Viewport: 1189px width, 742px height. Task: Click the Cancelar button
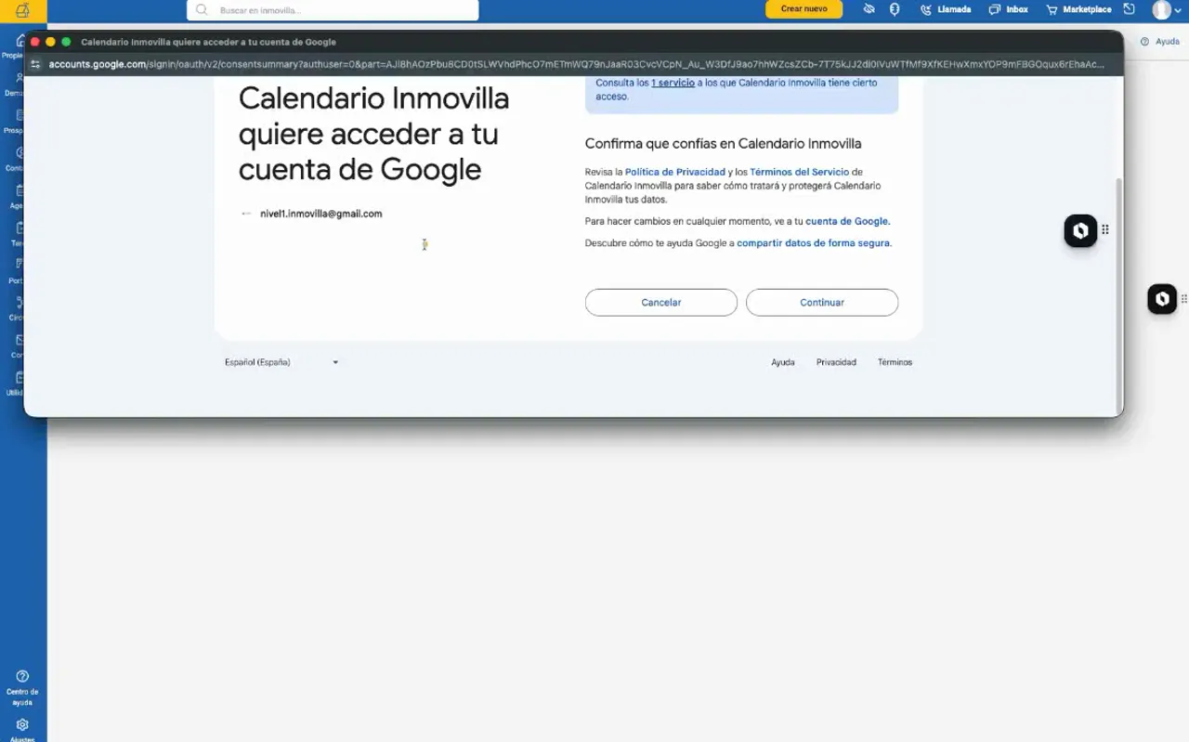(661, 303)
